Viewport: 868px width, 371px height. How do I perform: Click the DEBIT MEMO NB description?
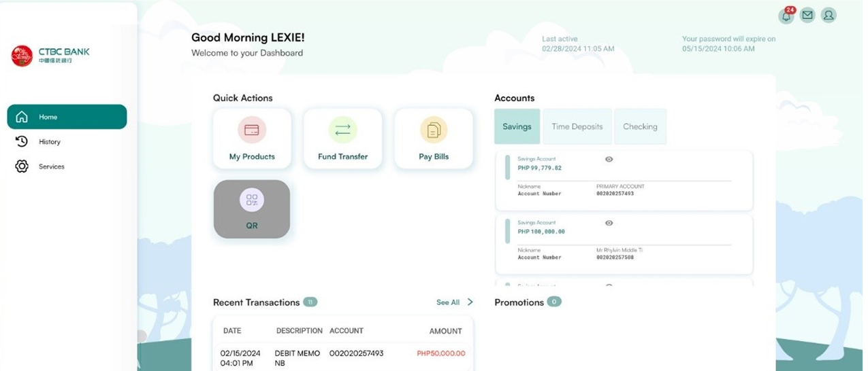(x=298, y=358)
